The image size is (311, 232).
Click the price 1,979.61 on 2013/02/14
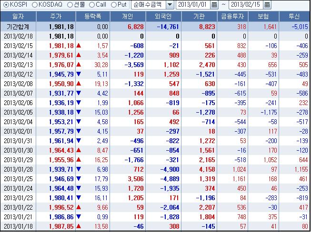coord(61,56)
